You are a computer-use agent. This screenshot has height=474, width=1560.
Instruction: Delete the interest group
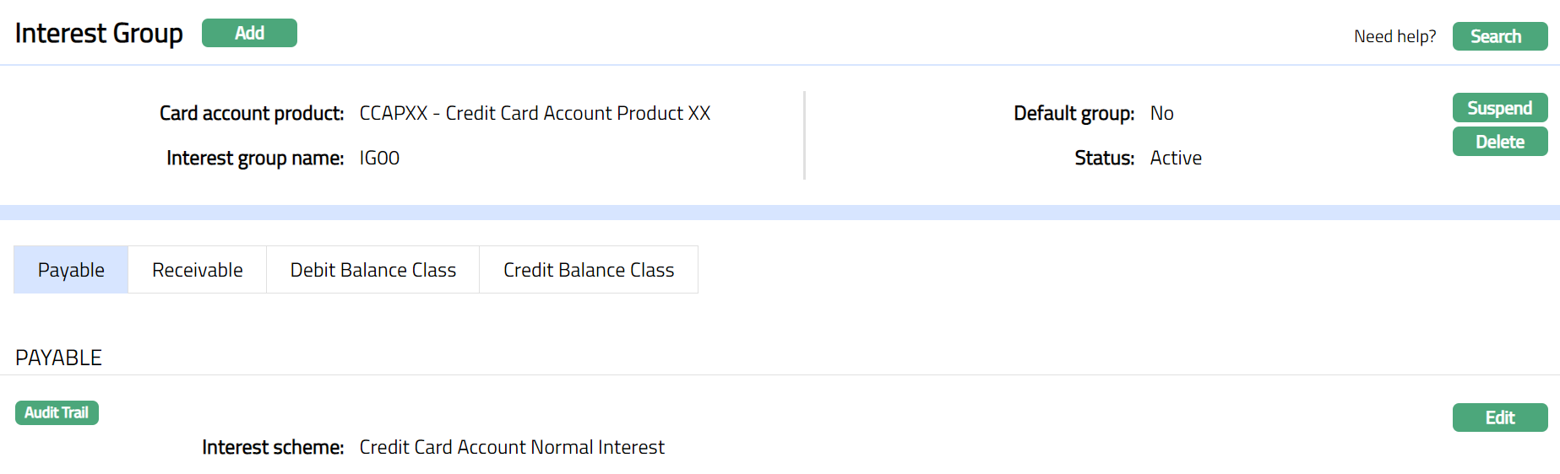tap(1499, 142)
